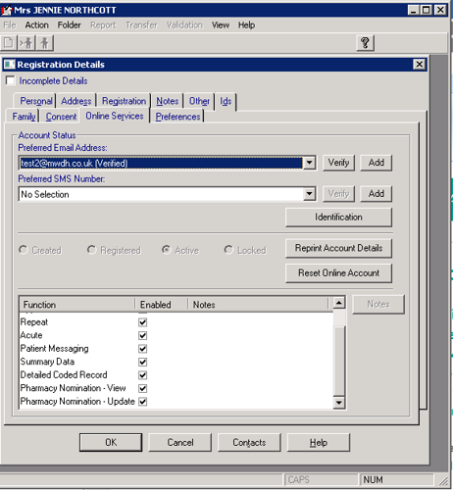Expand the Preferred SMS Number dropdown

coord(309,194)
